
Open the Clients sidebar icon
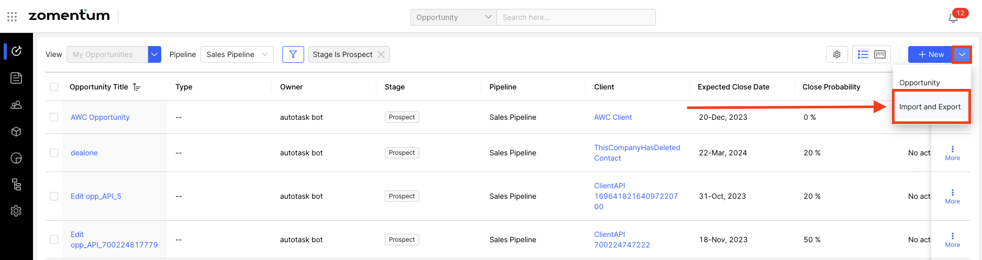tap(16, 105)
